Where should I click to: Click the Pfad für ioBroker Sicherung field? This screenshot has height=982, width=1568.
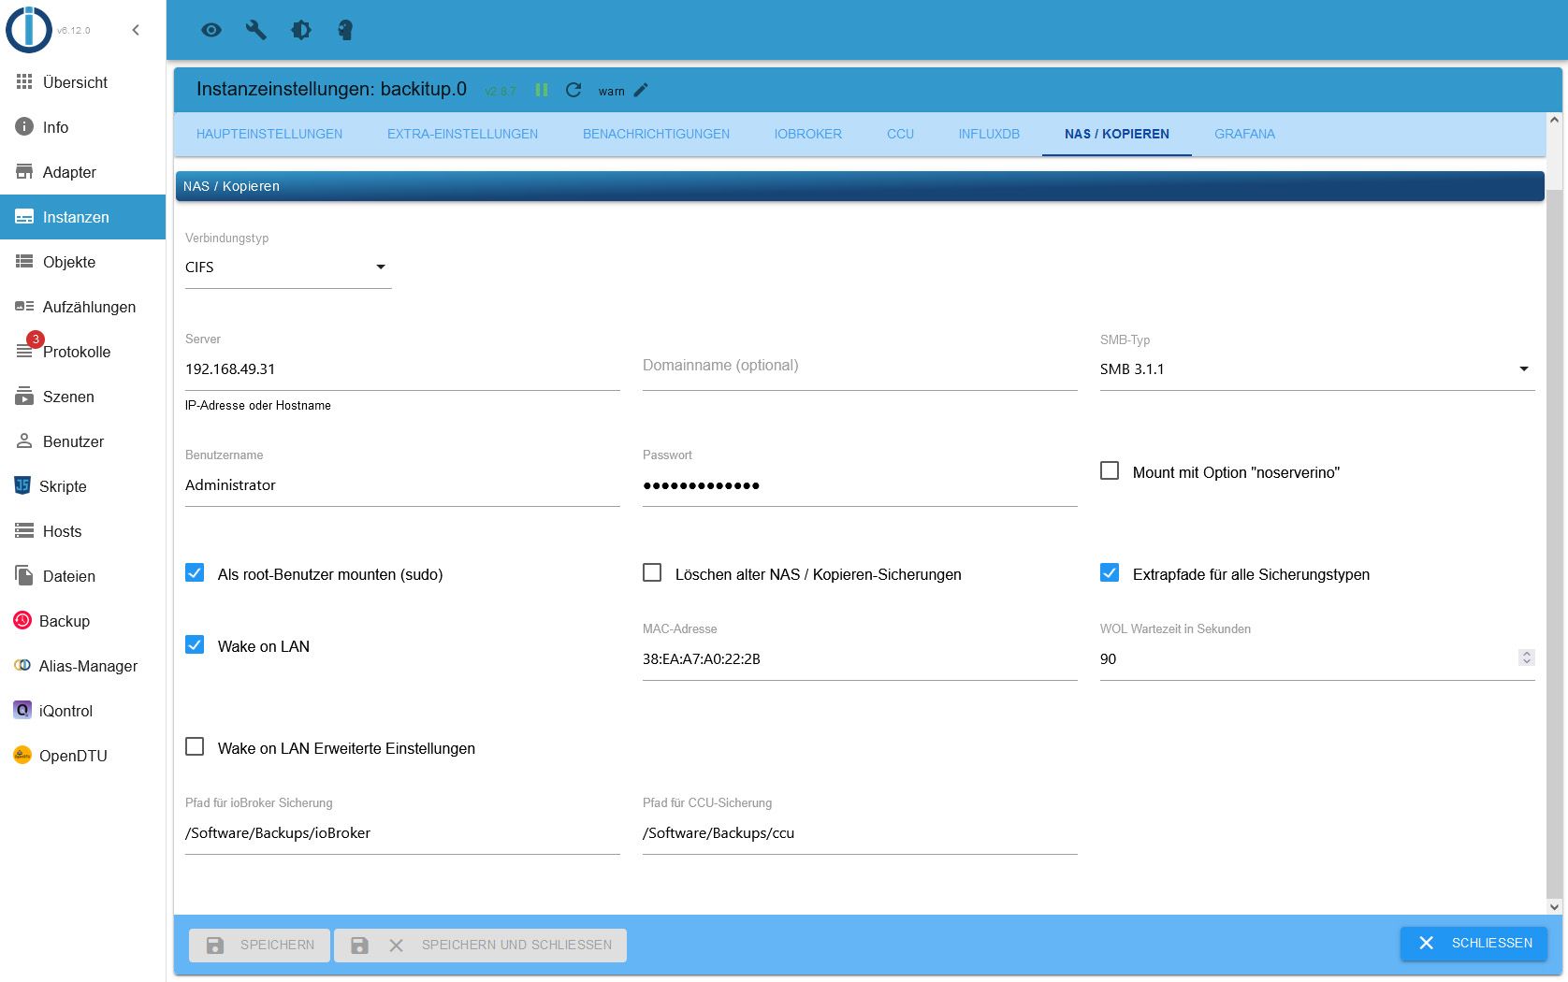pyautogui.click(x=402, y=833)
